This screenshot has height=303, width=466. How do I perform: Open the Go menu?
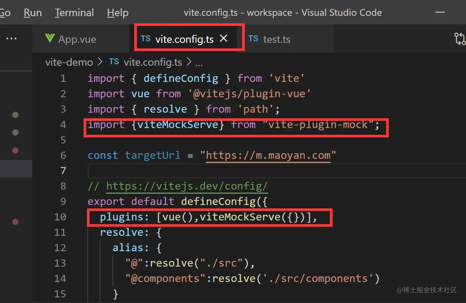pyautogui.click(x=5, y=12)
